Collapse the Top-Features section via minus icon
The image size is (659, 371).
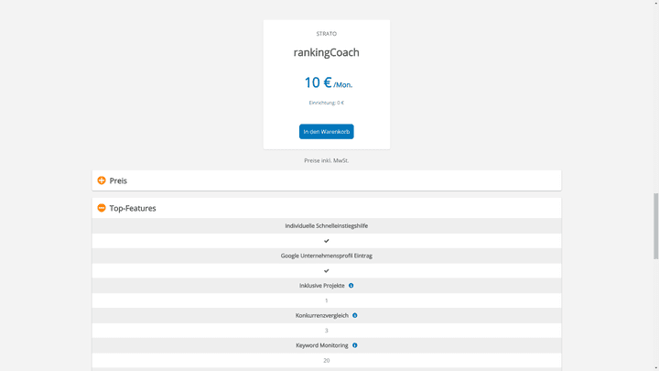pyautogui.click(x=102, y=208)
